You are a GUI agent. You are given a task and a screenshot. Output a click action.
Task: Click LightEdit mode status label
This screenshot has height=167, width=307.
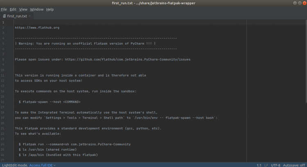point(15,165)
